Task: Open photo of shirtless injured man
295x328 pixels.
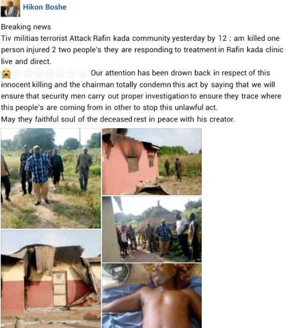Action: tap(152, 296)
